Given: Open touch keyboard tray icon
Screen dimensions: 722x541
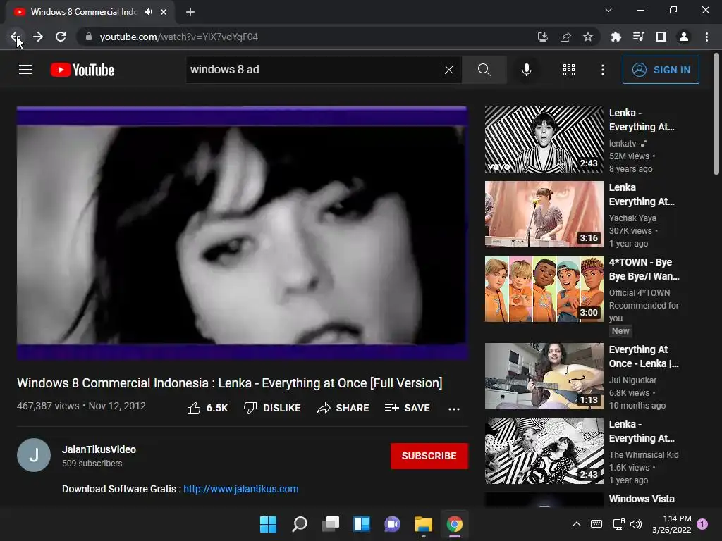Looking at the screenshot, I should 596,524.
